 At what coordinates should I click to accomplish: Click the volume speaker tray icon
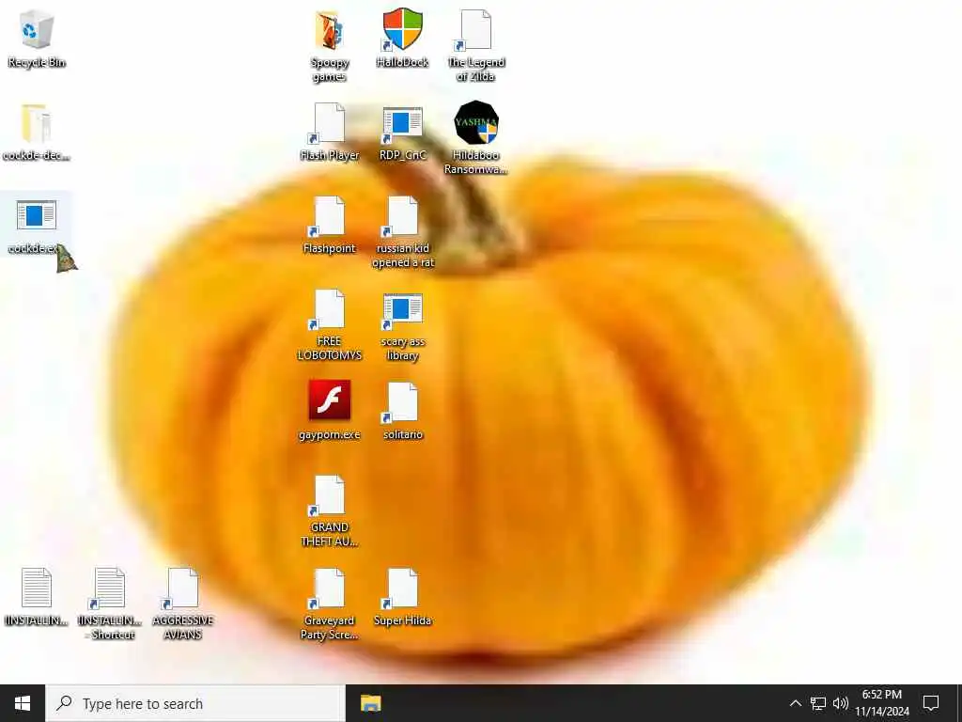click(841, 703)
